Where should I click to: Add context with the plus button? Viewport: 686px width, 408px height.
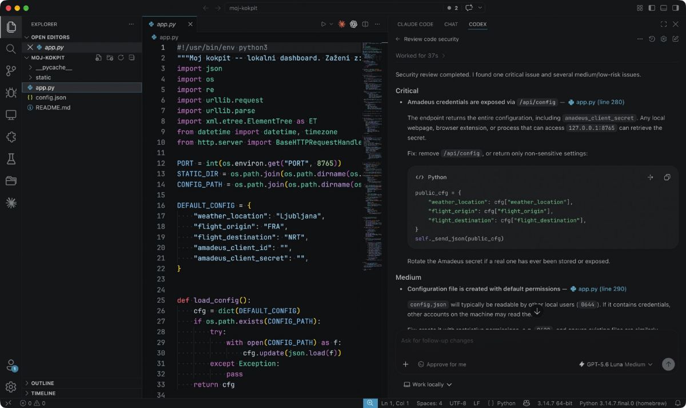(x=405, y=364)
